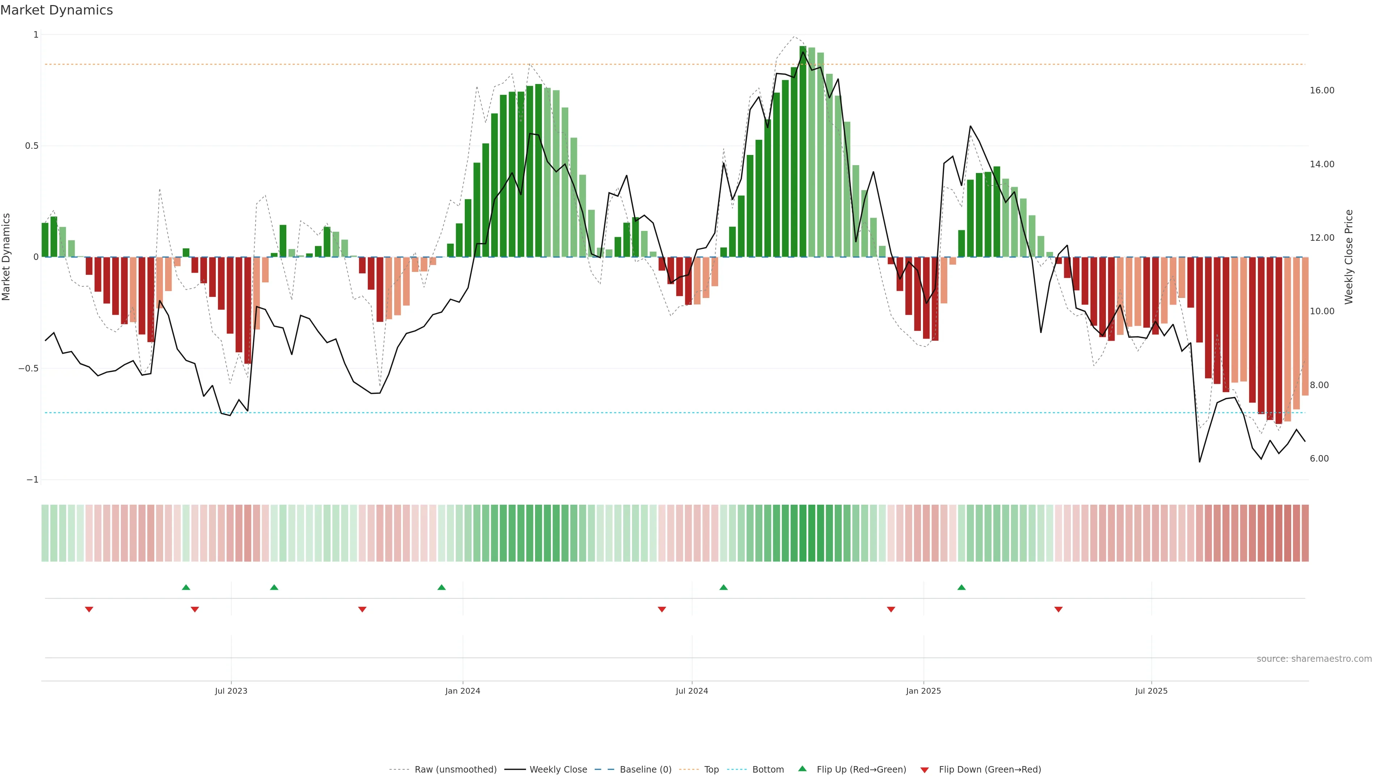Click the flip-down marker just before Jul 2024
This screenshot has width=1390, height=782.
point(662,609)
